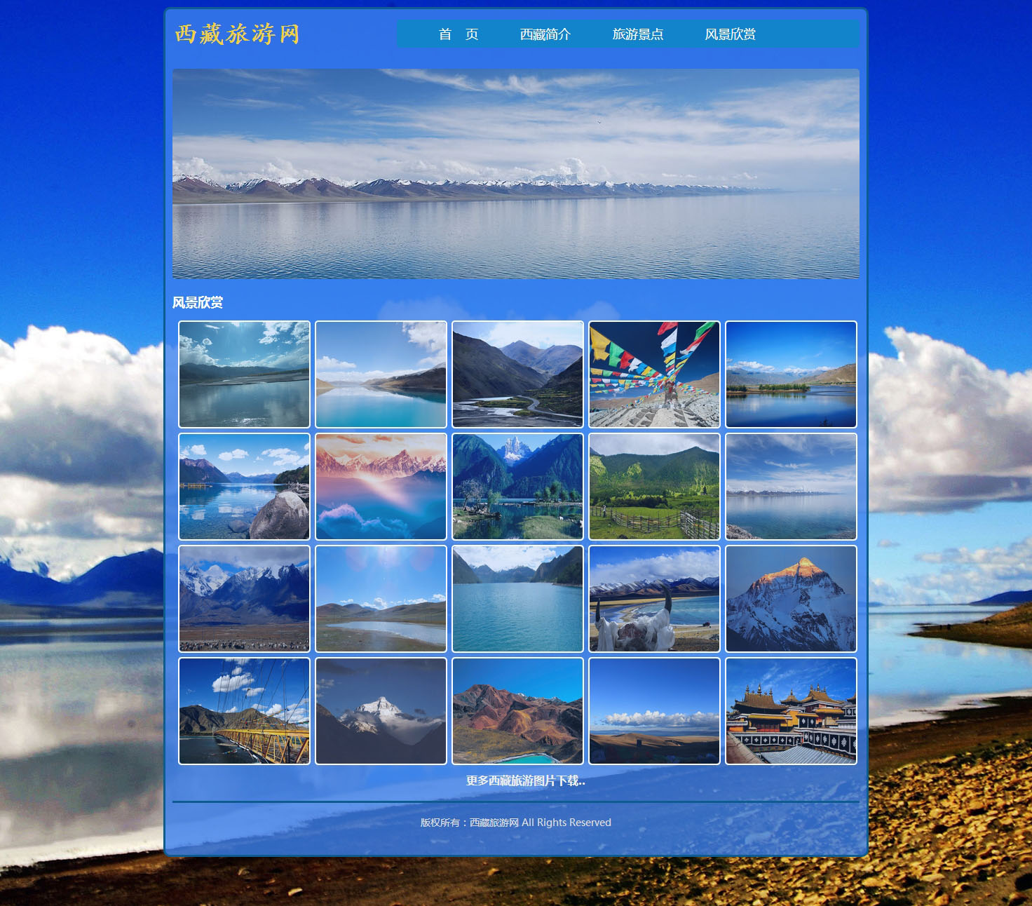The width and height of the screenshot is (1032, 906).
Task: Select the 风景欣赏 navigation item
Action: click(731, 34)
